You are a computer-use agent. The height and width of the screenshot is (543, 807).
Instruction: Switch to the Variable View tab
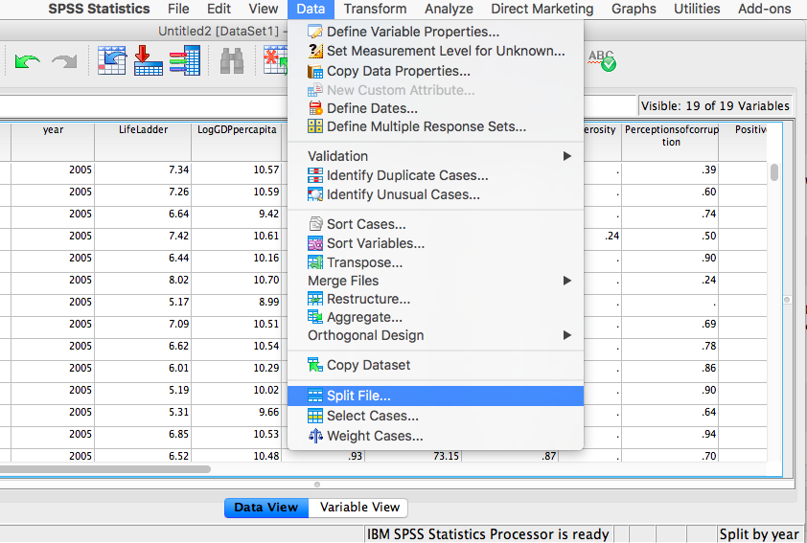(x=359, y=508)
